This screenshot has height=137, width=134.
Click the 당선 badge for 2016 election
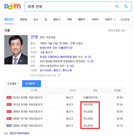point(9,97)
